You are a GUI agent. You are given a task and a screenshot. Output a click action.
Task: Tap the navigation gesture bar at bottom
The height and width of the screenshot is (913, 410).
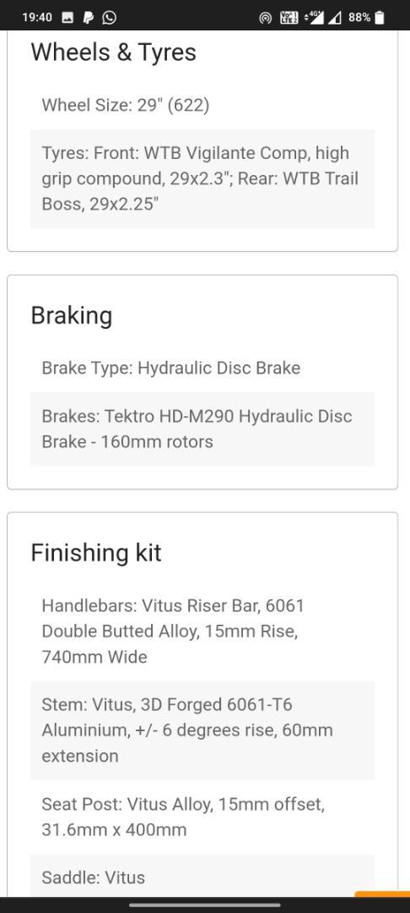point(204,905)
